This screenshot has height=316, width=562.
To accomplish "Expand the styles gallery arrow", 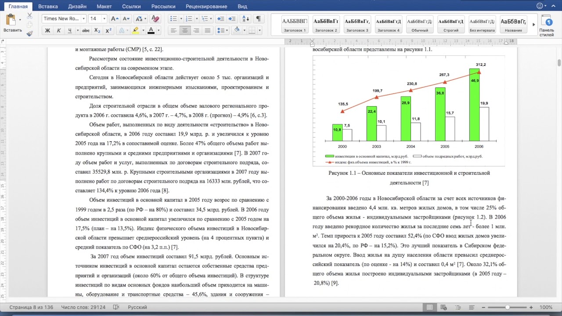I will (534, 25).
